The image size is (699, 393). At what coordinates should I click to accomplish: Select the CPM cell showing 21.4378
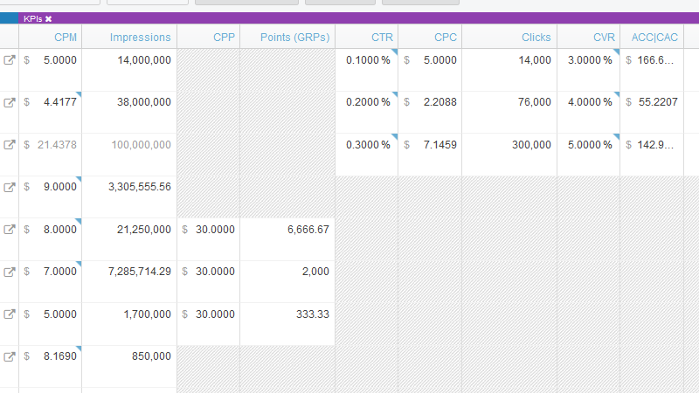pos(51,155)
